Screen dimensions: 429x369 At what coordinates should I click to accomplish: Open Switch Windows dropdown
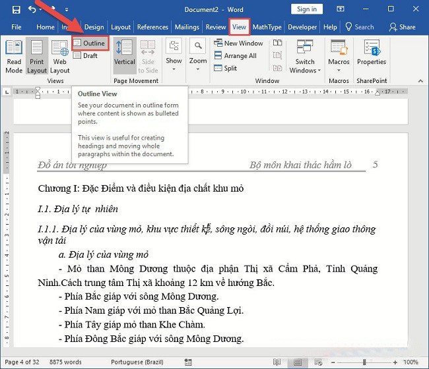point(305,56)
